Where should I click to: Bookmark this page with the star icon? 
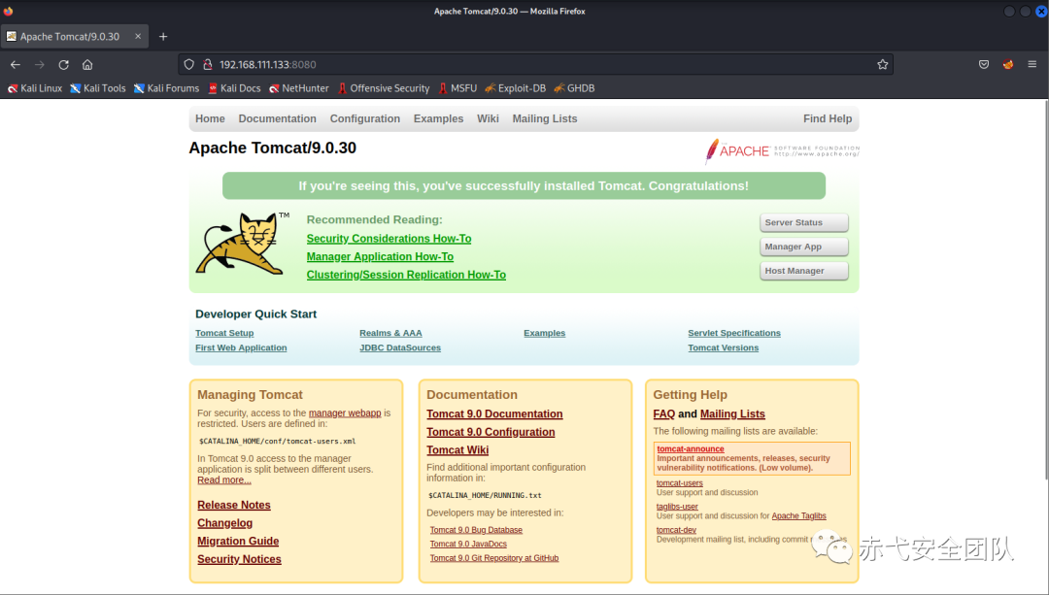coord(882,64)
